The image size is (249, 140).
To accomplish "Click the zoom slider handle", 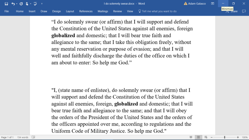I will point(224,137).
